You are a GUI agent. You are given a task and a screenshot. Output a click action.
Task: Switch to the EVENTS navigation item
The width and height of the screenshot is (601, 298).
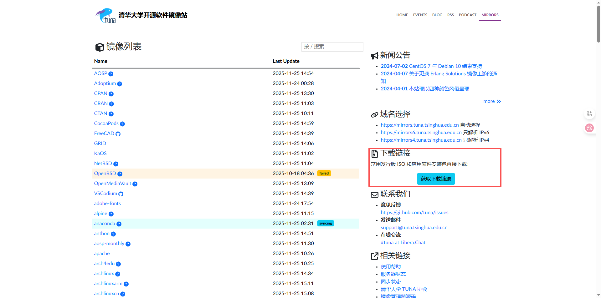tap(420, 15)
